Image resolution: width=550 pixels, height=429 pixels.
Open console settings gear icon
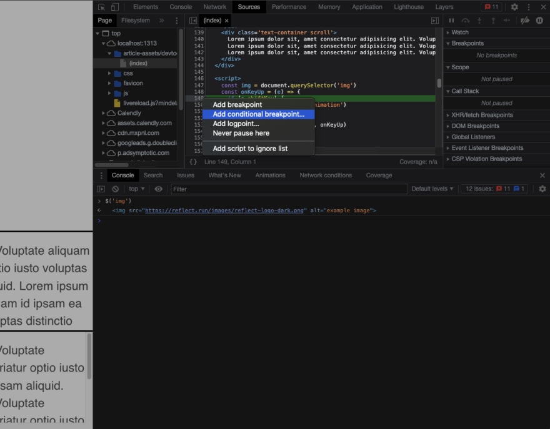pyautogui.click(x=542, y=189)
